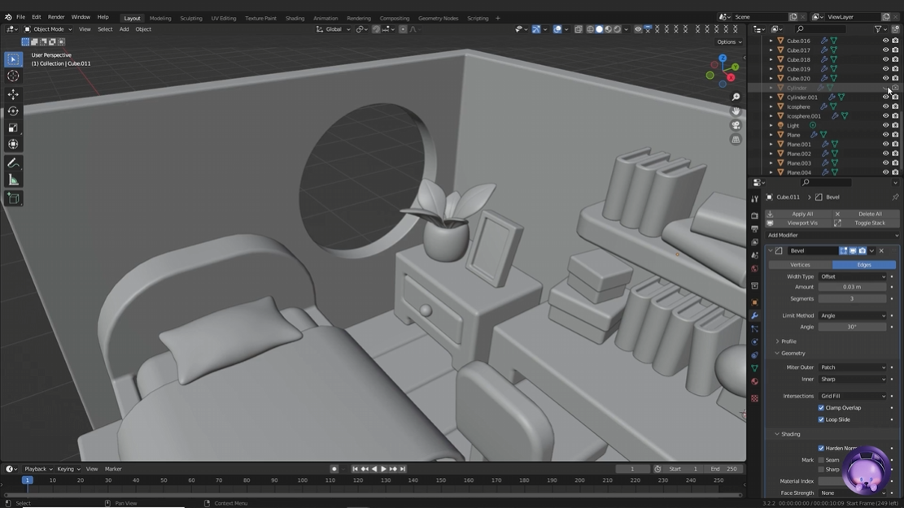Open the Miter Outer Patch dropdown
Image resolution: width=904 pixels, height=508 pixels.
tap(852, 367)
